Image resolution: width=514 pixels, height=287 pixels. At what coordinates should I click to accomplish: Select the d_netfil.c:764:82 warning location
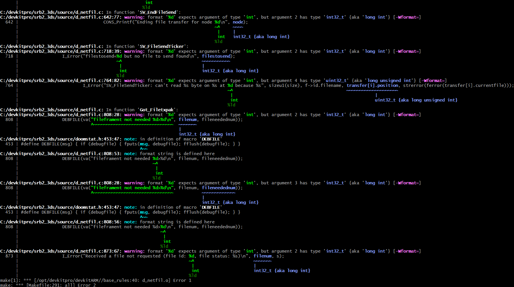61,81
